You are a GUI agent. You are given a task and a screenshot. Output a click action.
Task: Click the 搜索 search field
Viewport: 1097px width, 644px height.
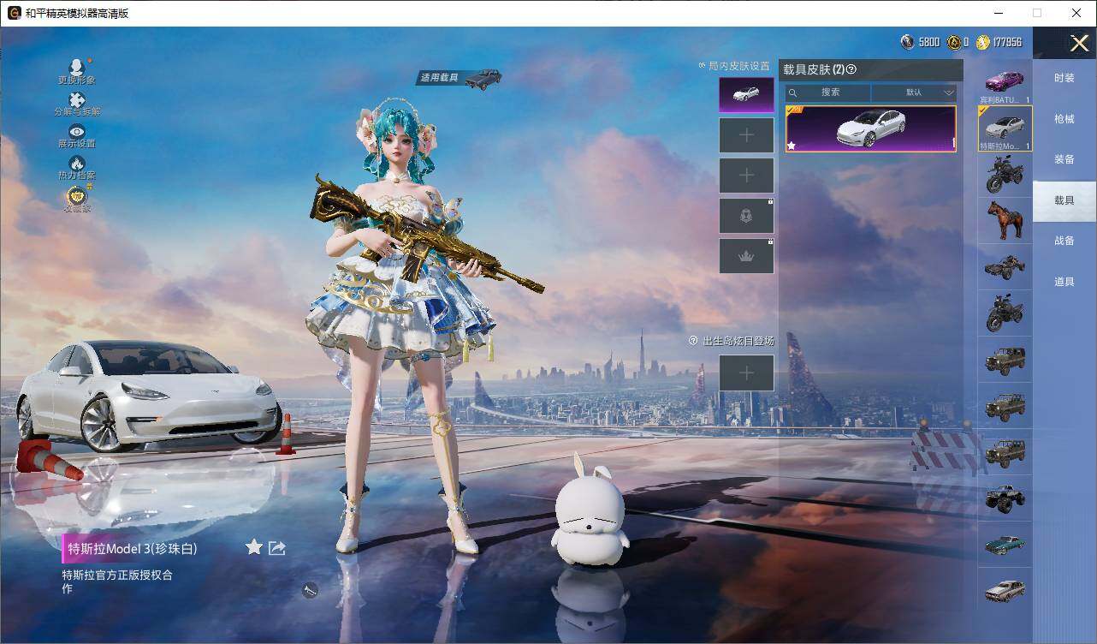point(828,92)
